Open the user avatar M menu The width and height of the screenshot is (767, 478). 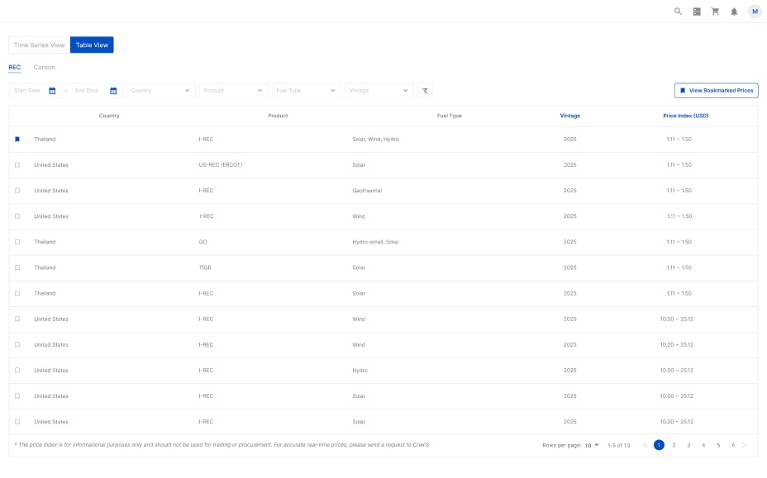(755, 12)
